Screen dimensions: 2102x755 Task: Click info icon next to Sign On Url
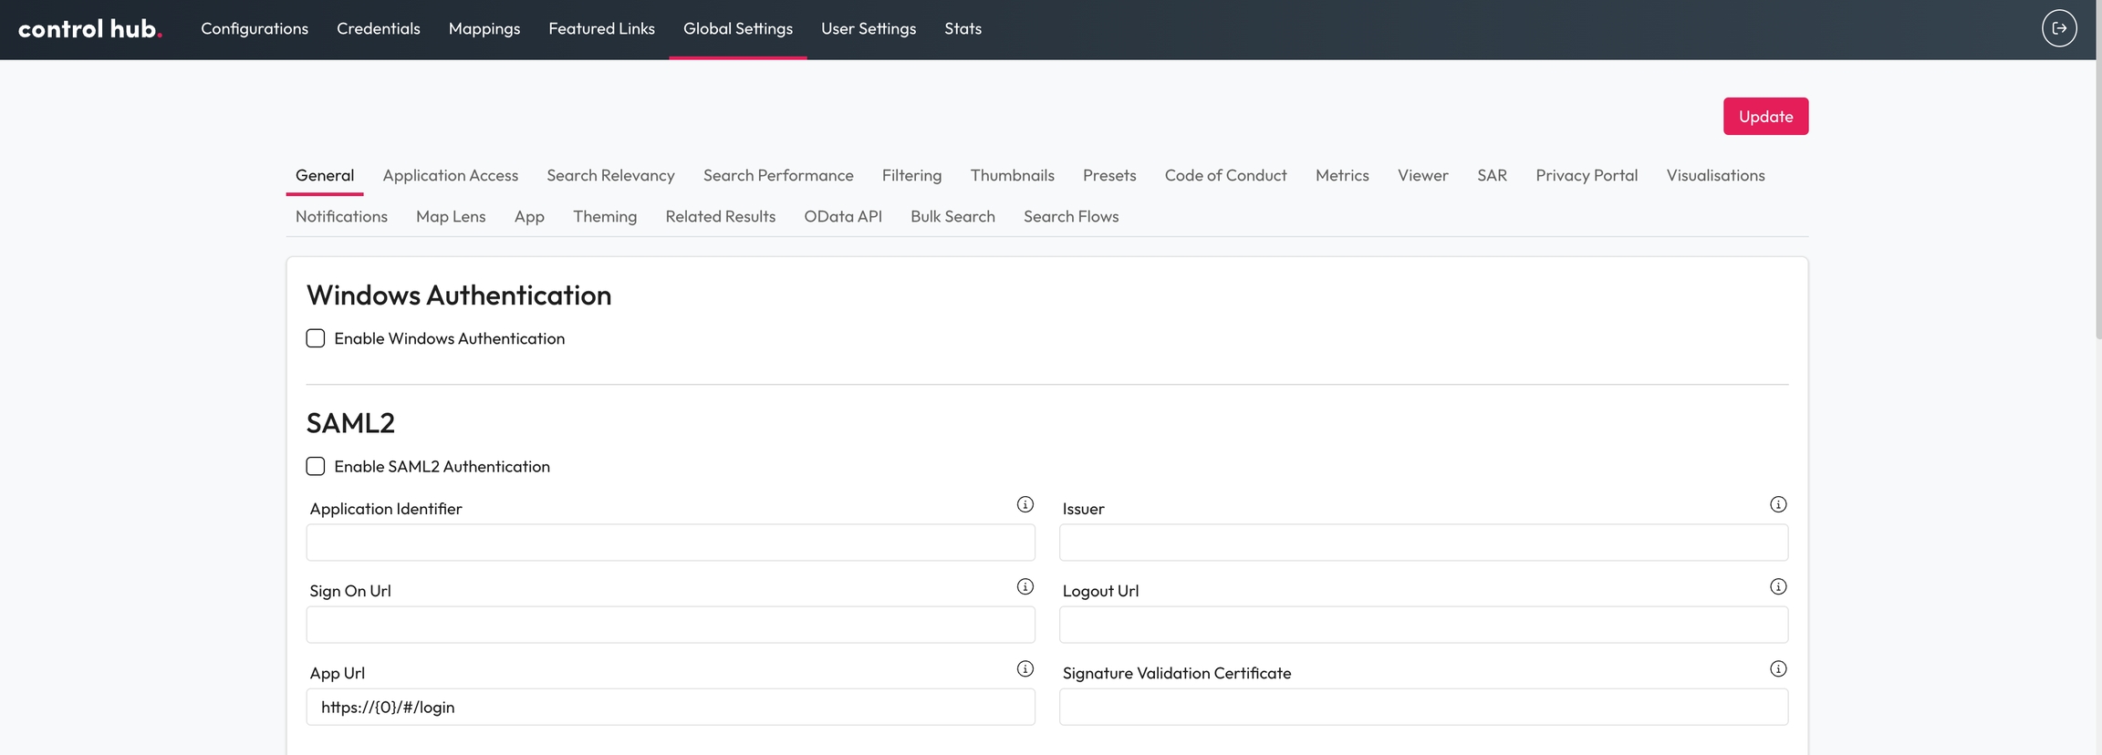(1025, 587)
